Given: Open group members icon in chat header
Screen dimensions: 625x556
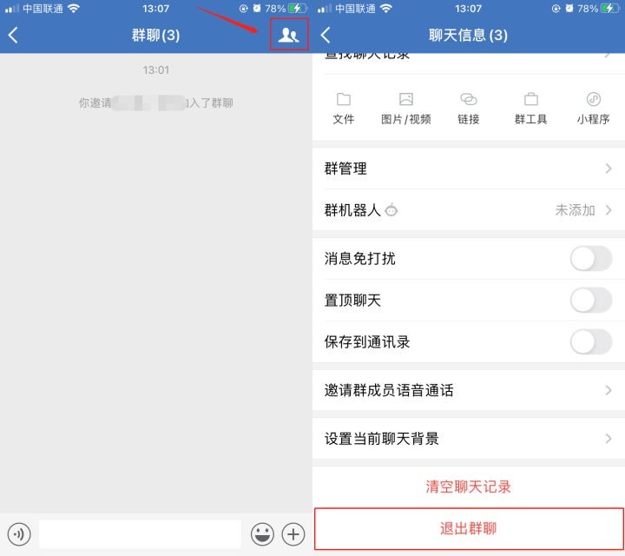Looking at the screenshot, I should click(288, 35).
